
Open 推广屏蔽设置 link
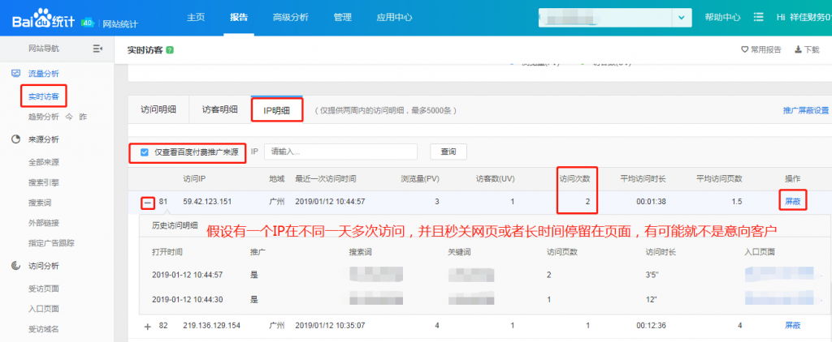[x=805, y=111]
